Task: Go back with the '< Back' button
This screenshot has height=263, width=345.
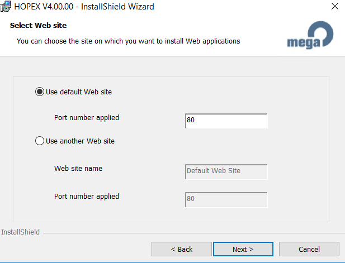Action: (181, 249)
